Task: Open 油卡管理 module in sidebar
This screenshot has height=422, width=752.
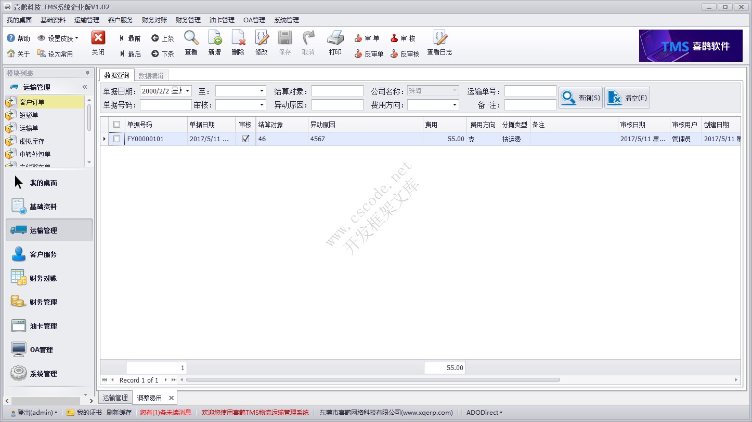Action: pos(48,326)
